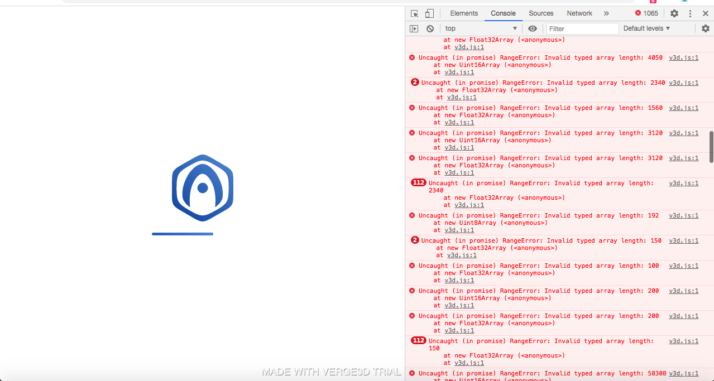Click the blue loading progress bar under the logo

point(183,234)
